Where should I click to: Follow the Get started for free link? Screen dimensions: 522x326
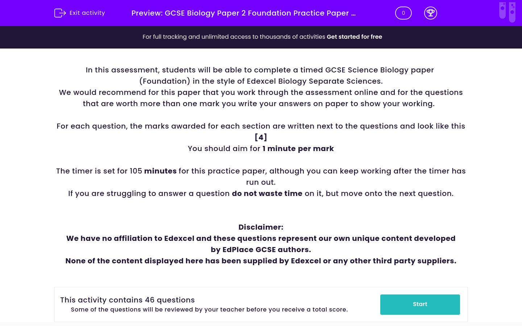click(354, 37)
